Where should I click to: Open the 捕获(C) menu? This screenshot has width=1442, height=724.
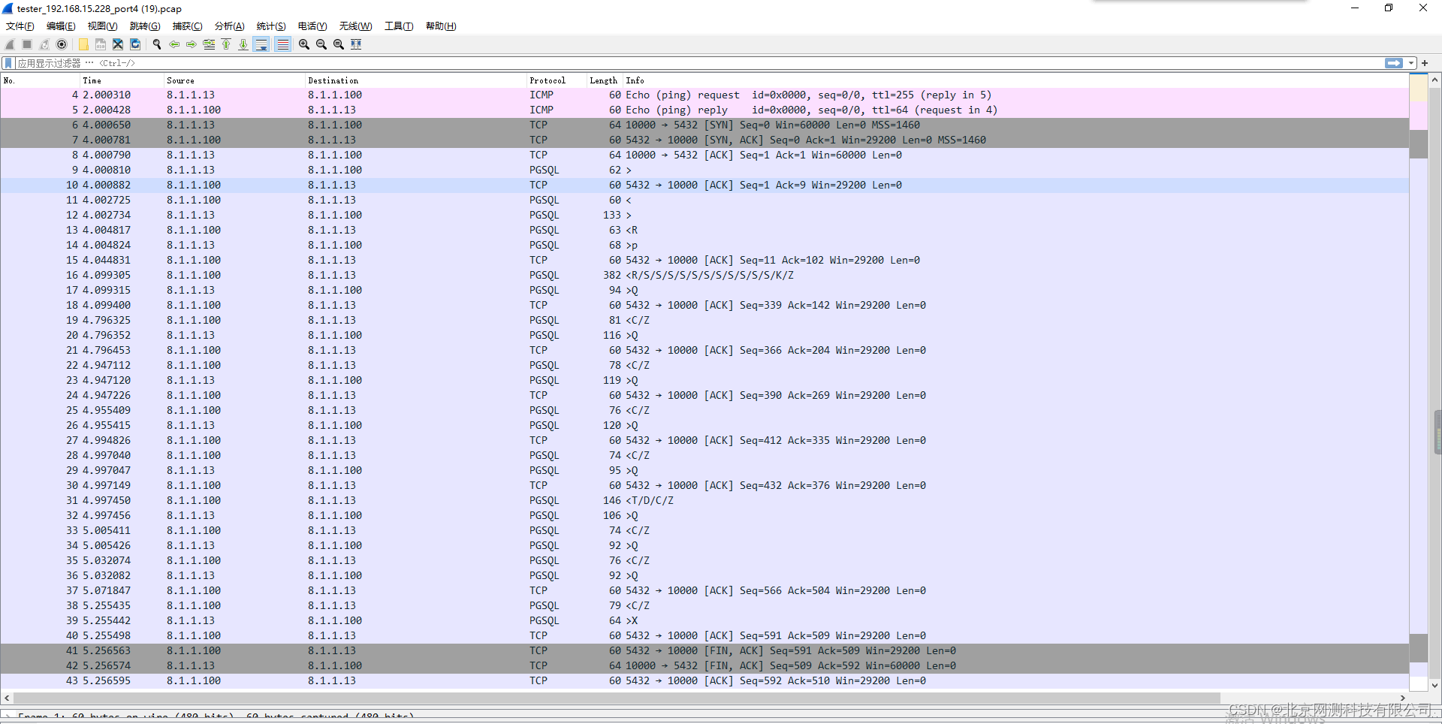pos(187,26)
